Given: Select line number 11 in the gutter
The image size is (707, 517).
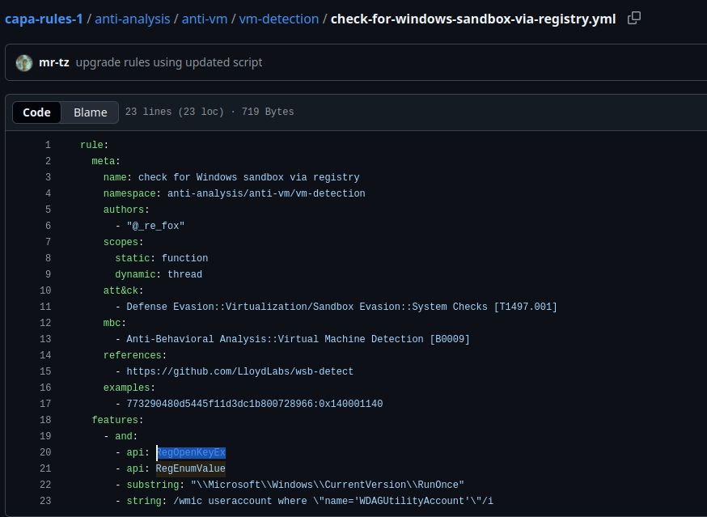Looking at the screenshot, I should click(45, 307).
